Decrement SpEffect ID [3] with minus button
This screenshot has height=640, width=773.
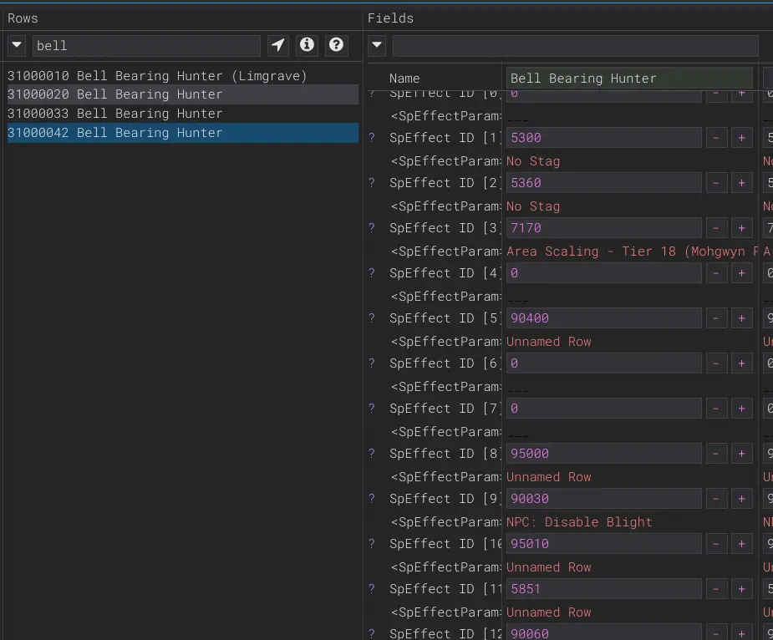[716, 228]
